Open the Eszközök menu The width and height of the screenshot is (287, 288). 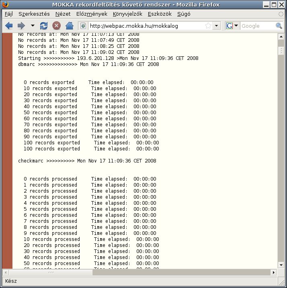click(x=159, y=14)
